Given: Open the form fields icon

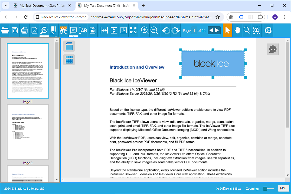Looking at the screenshot, I should coord(92,30).
